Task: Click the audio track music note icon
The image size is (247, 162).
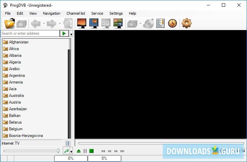Action: click(x=66, y=151)
